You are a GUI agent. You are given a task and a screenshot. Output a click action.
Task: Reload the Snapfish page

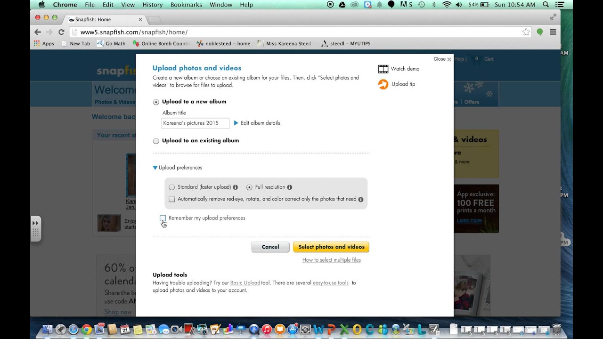[x=61, y=32]
